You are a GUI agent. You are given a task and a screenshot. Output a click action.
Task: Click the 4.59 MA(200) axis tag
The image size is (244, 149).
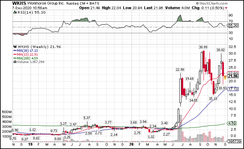[232, 124]
